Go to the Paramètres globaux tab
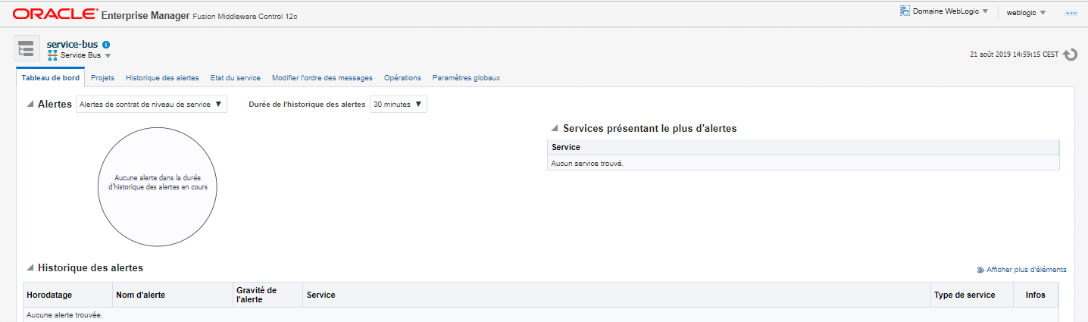The image size is (1088, 322). tap(466, 78)
